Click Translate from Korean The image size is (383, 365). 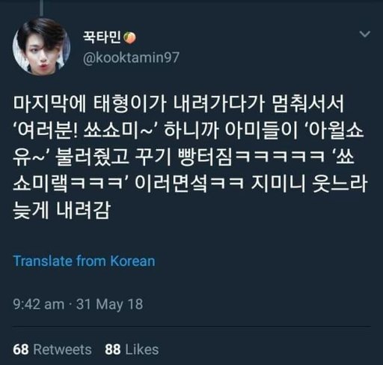(x=84, y=261)
